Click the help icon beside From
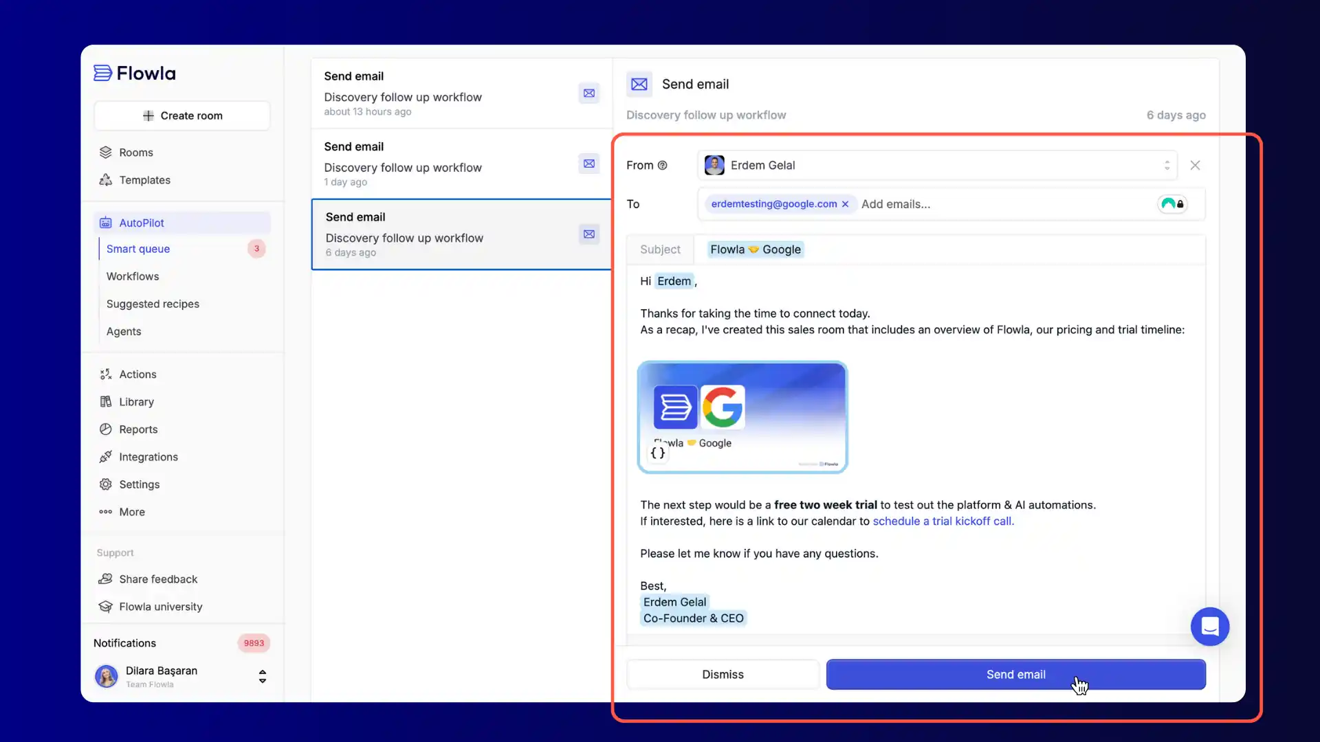The width and height of the screenshot is (1320, 742). pyautogui.click(x=663, y=166)
